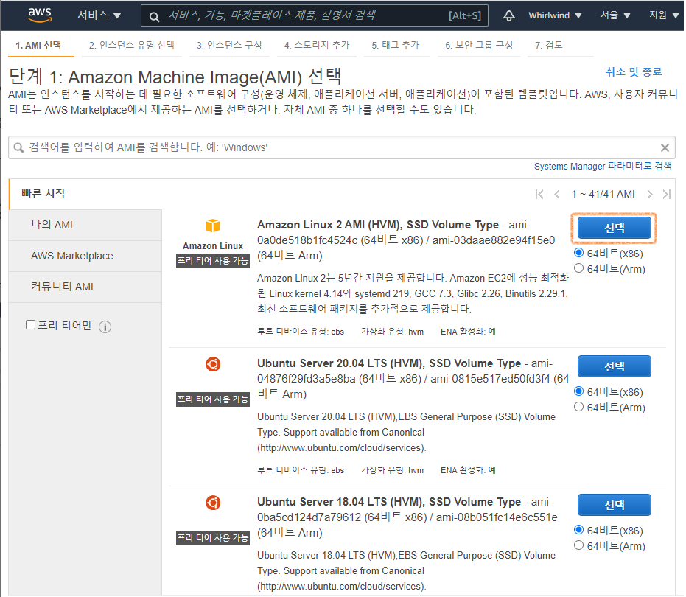Screen dimensions: 686x597
Task: Open Systems Manager 파라미터로 검색 link
Action: click(603, 167)
